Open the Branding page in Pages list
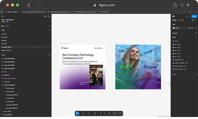Screen dimensions: 198x119 click(4, 40)
